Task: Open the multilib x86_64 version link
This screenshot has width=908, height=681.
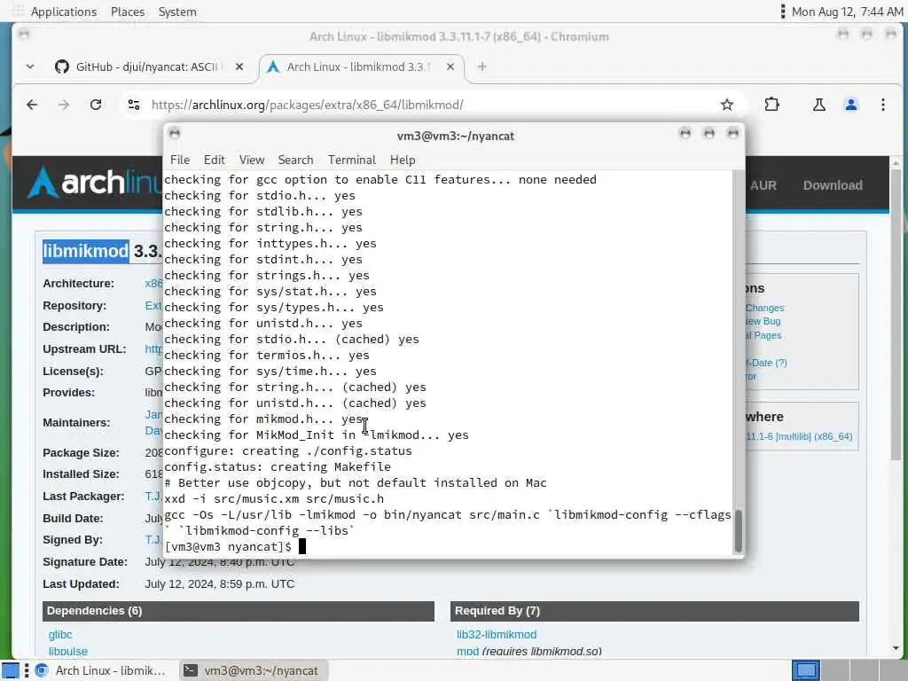Action: click(799, 436)
